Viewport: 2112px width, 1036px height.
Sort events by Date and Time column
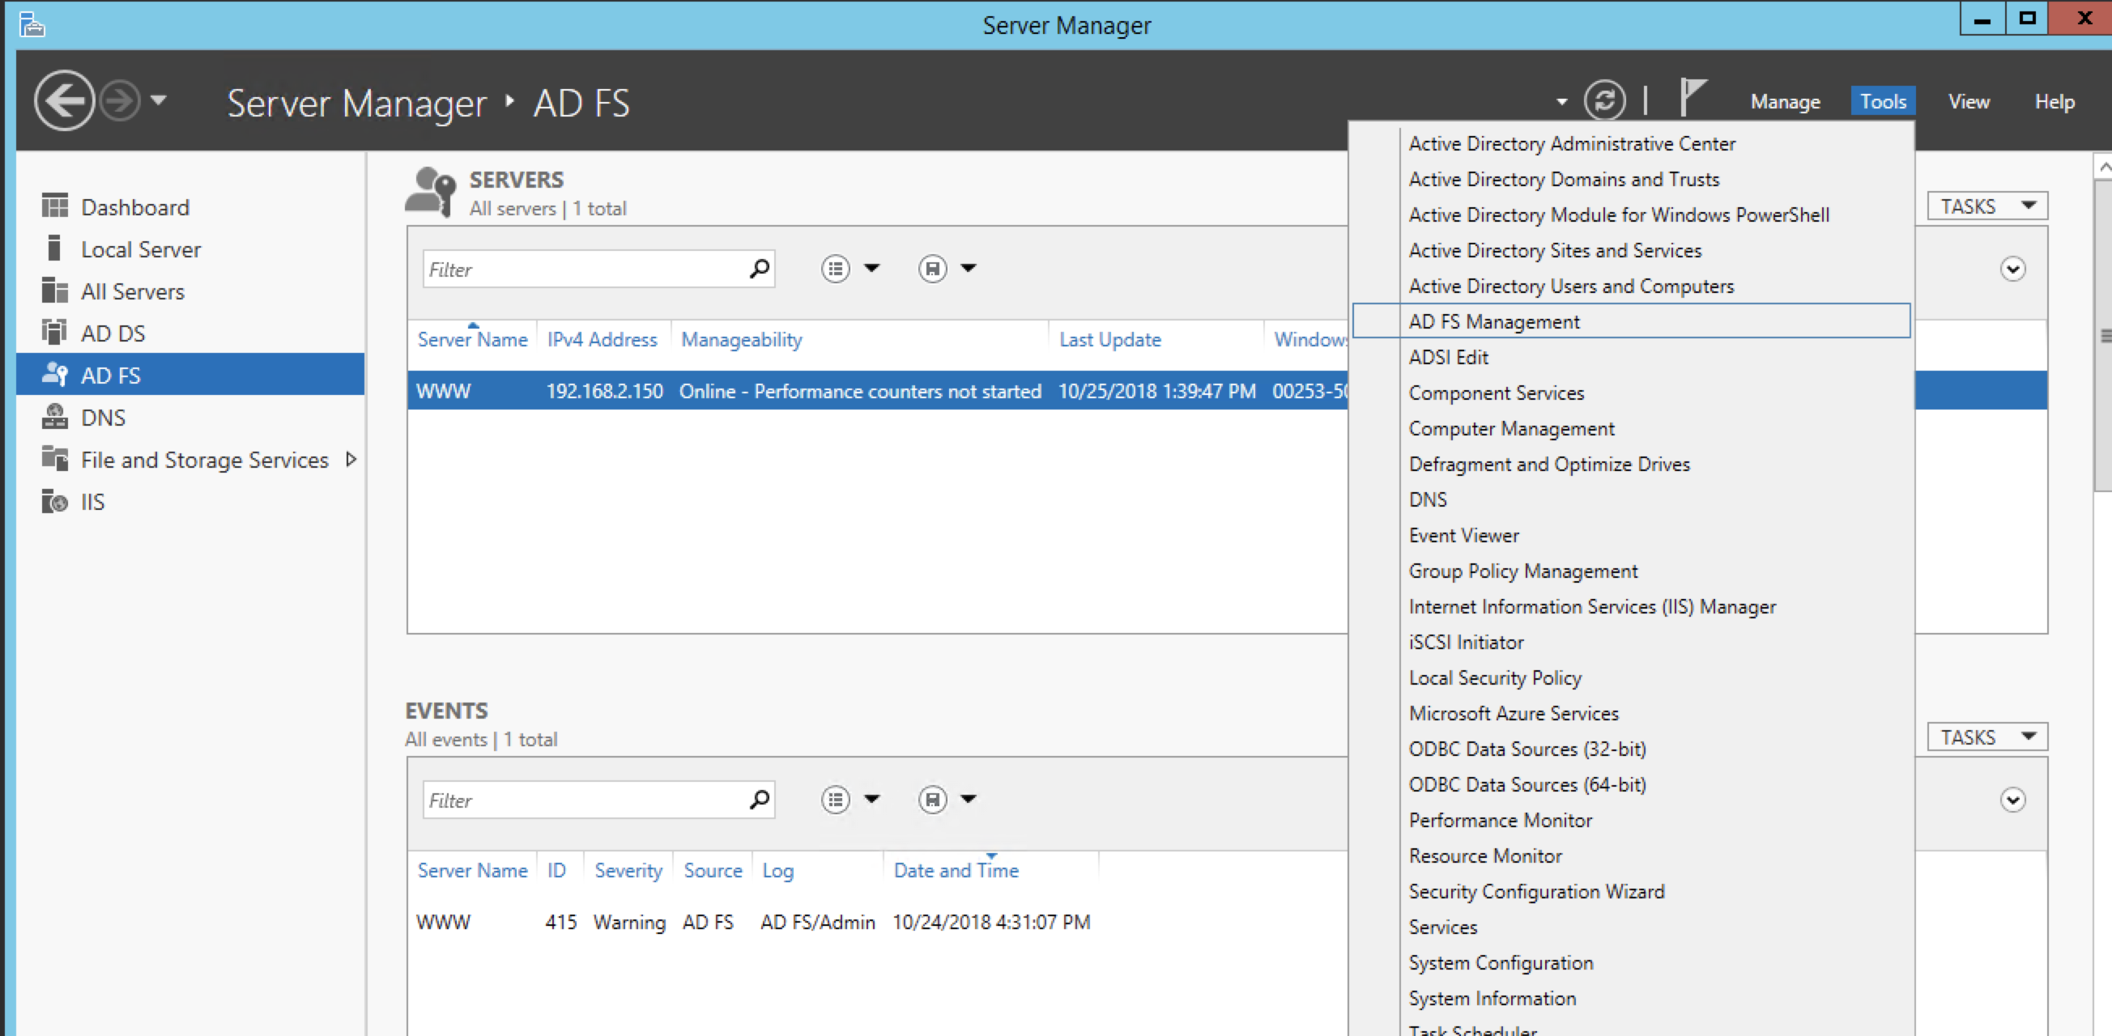pyautogui.click(x=956, y=870)
